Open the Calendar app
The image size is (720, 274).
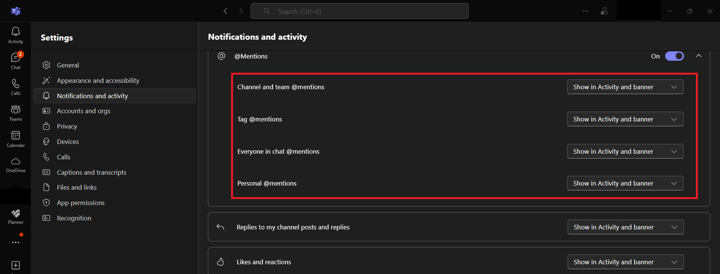[16, 139]
